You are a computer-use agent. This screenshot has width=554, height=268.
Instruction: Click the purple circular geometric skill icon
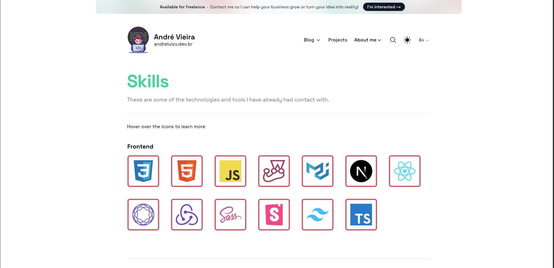tap(143, 214)
